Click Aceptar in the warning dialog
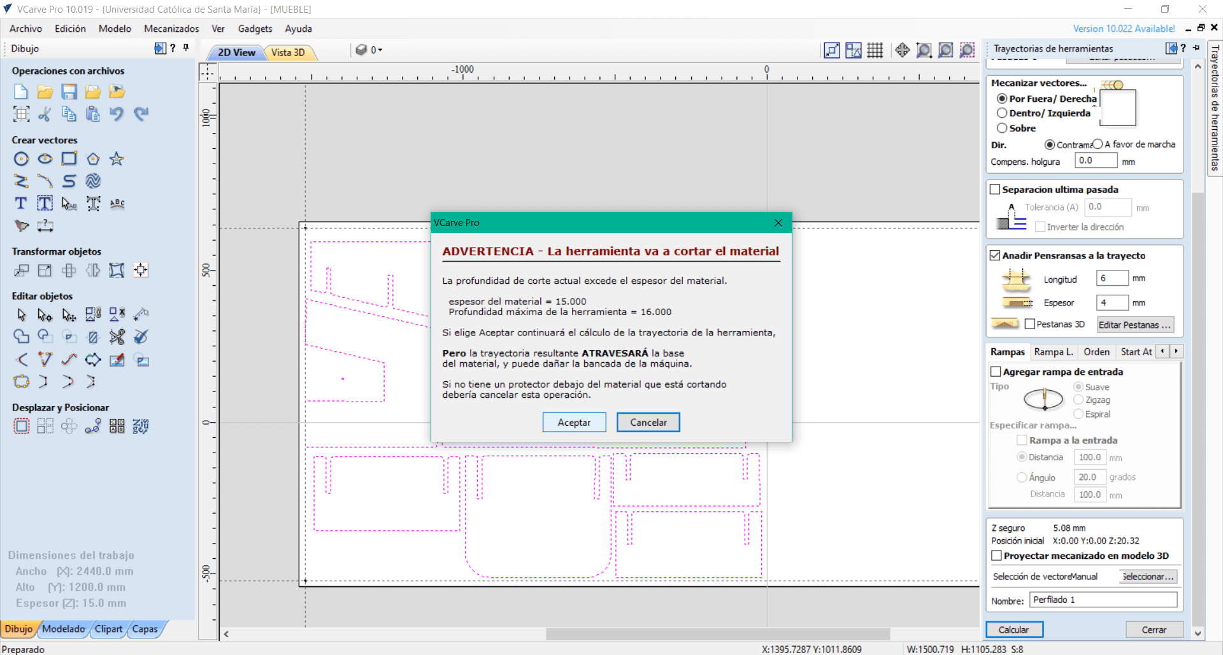1223x655 pixels. pos(574,423)
